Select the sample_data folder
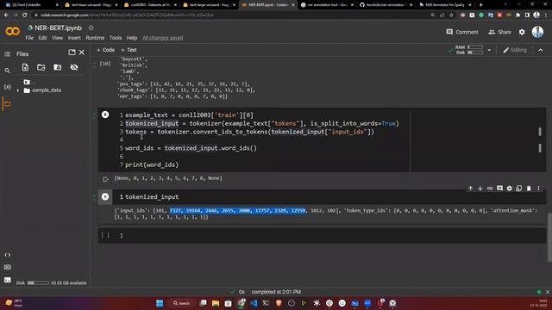This screenshot has height=310, width=552. coord(42,90)
